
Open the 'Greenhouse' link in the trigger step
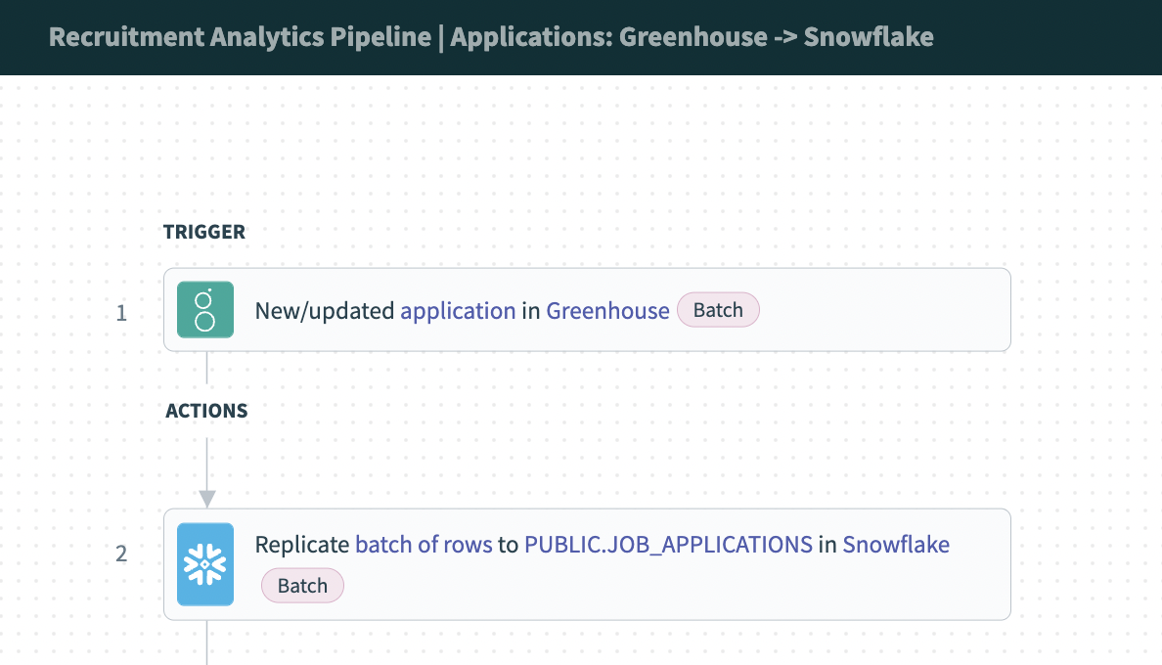(x=607, y=310)
